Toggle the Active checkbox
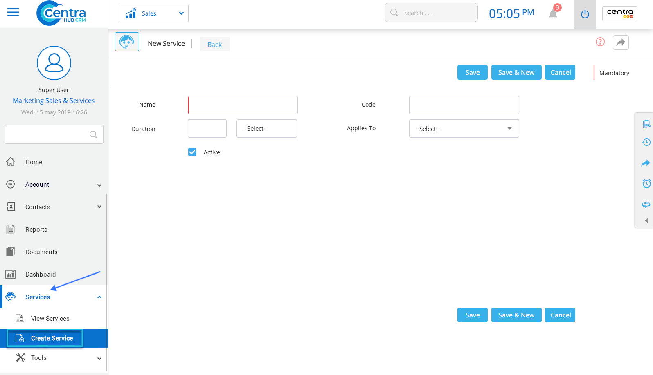 coord(192,152)
